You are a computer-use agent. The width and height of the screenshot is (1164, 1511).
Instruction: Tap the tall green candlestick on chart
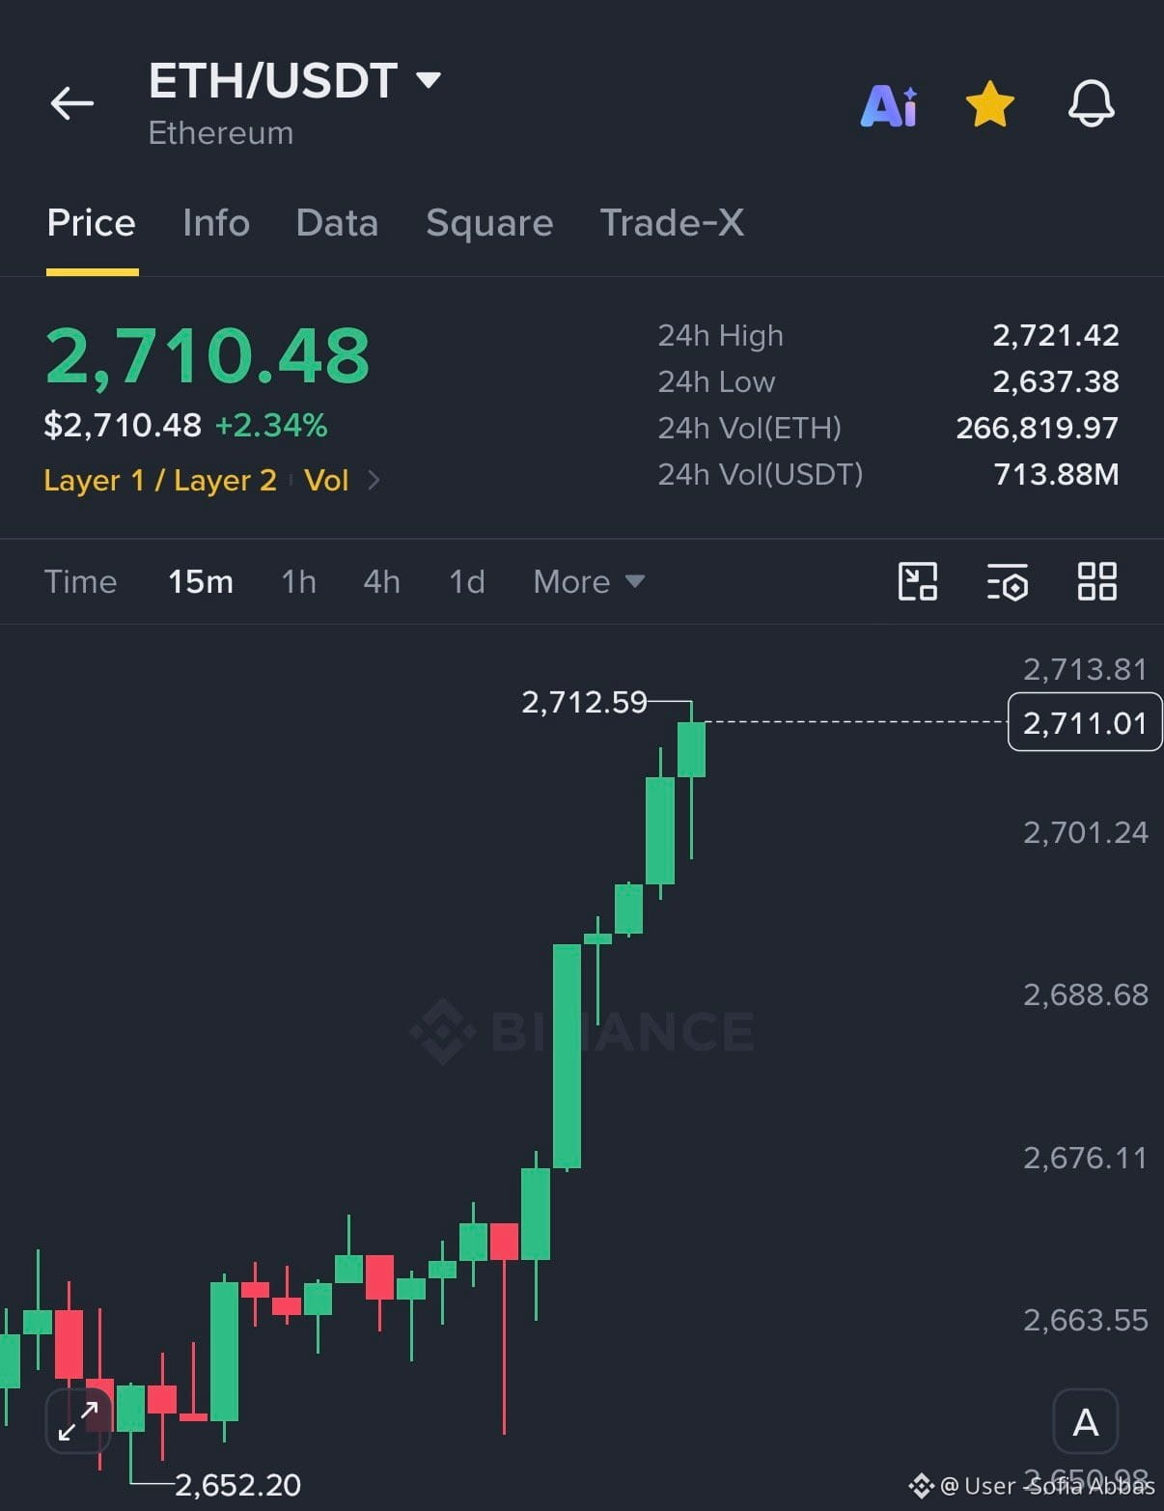tap(567, 1056)
